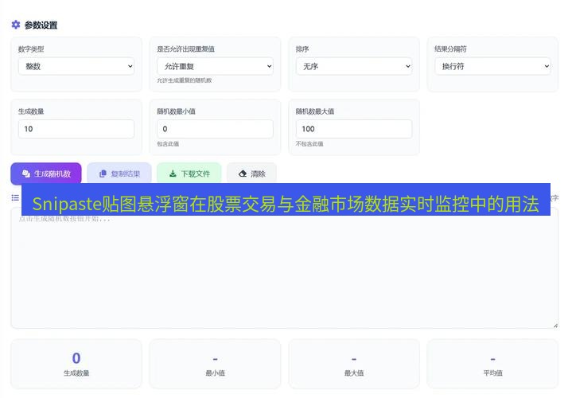Click the download icon in 下载文件 button
This screenshot has height=398, width=572.
click(x=173, y=174)
